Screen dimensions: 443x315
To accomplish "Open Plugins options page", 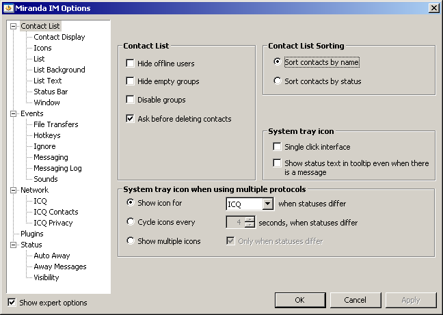I will pos(32,234).
